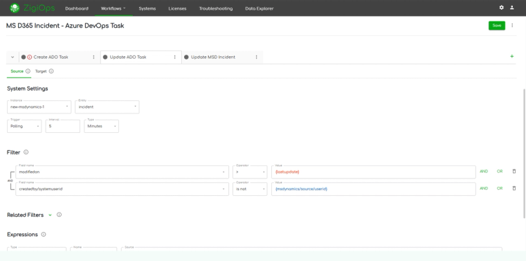
Task: Open the Entity dropdown showing incident
Action: pyautogui.click(x=107, y=107)
